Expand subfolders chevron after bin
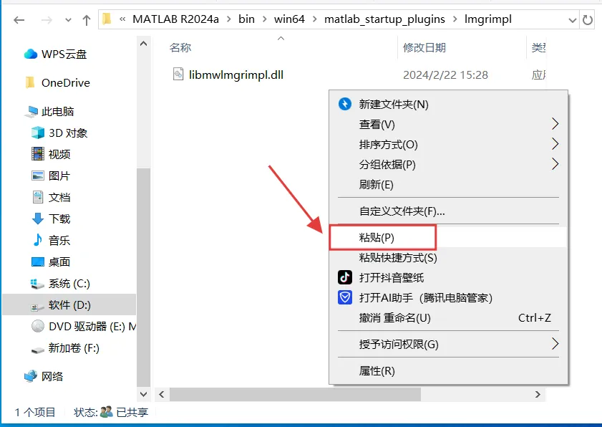The height and width of the screenshot is (427, 602). click(x=264, y=19)
